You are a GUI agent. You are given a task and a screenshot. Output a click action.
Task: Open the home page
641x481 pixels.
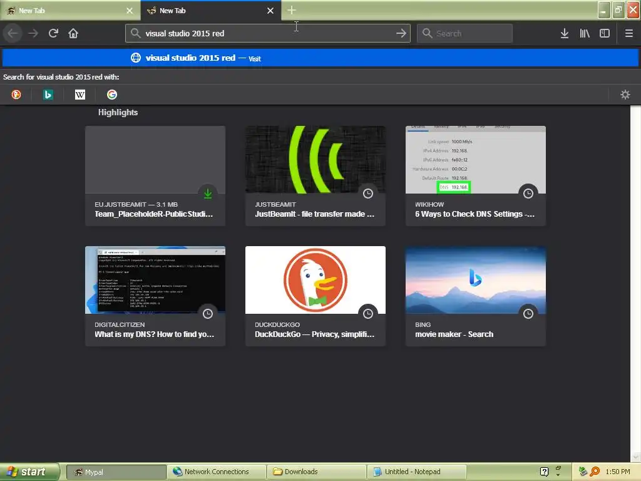coord(73,33)
